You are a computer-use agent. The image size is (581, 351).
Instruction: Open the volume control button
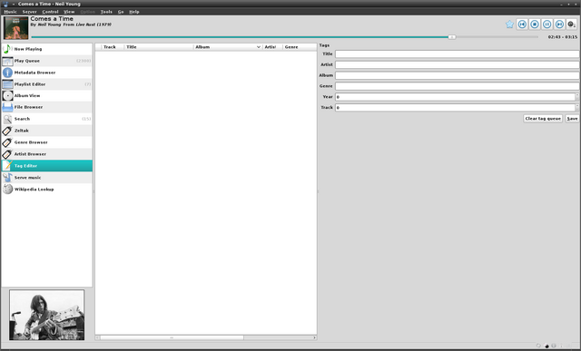pos(572,24)
